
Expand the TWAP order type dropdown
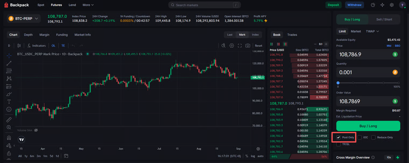click(x=372, y=31)
